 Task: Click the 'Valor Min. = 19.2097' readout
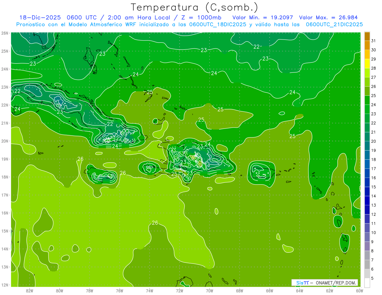coord(263,18)
